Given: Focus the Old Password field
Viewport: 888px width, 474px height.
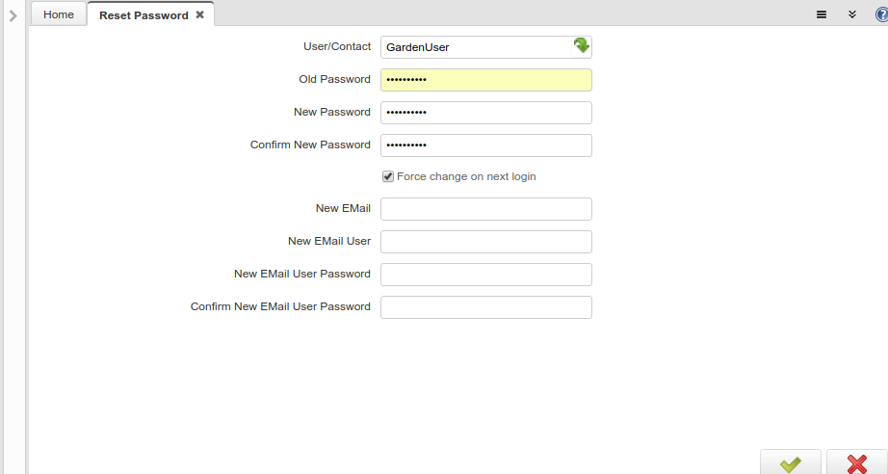Looking at the screenshot, I should click(x=485, y=80).
